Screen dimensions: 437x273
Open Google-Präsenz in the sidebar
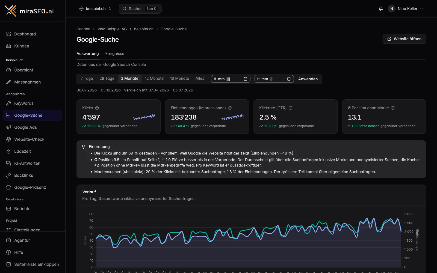tap(33, 187)
